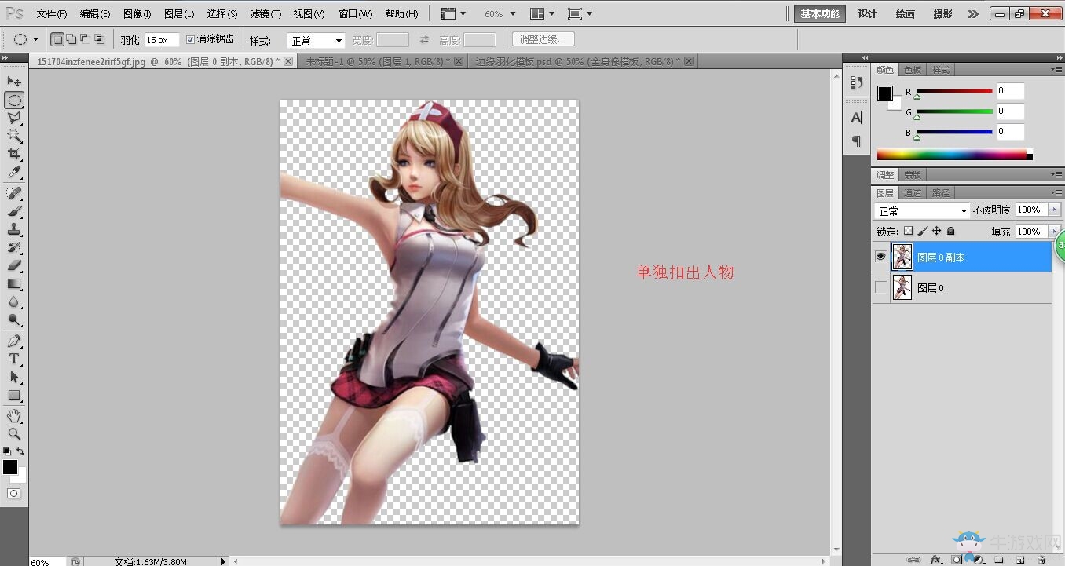Choose the Subtract from selection mode
This screenshot has width=1065, height=566.
pos(85,39)
